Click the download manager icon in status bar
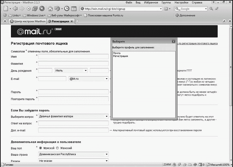Screen dimensions: 233x167 point(174,165)
